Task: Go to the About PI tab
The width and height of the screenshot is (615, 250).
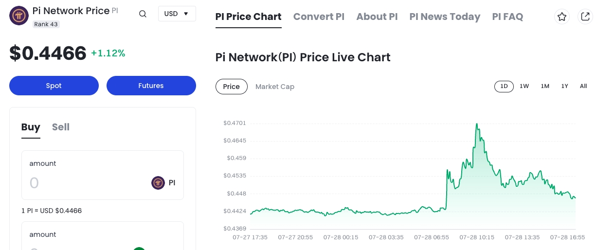Action: click(x=377, y=17)
